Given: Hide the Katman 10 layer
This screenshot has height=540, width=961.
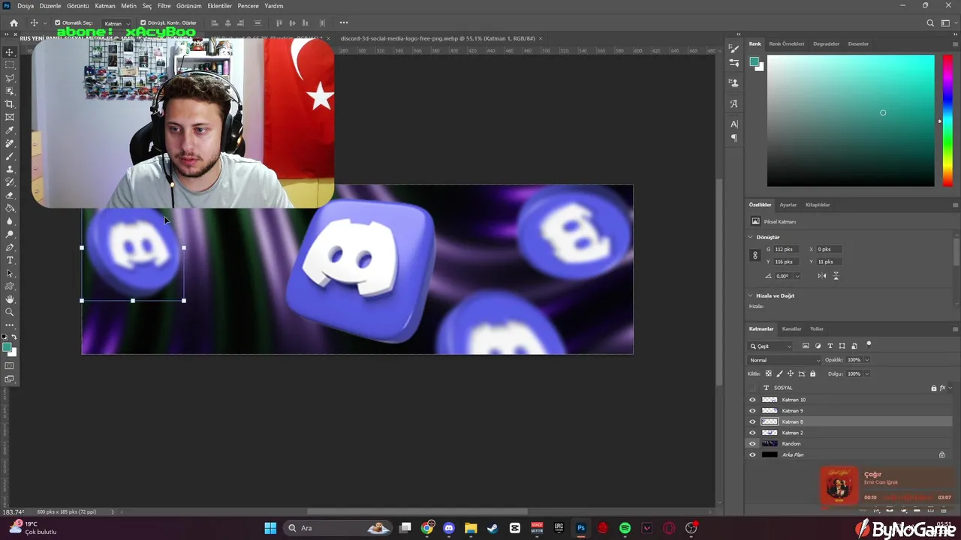Looking at the screenshot, I should [752, 400].
